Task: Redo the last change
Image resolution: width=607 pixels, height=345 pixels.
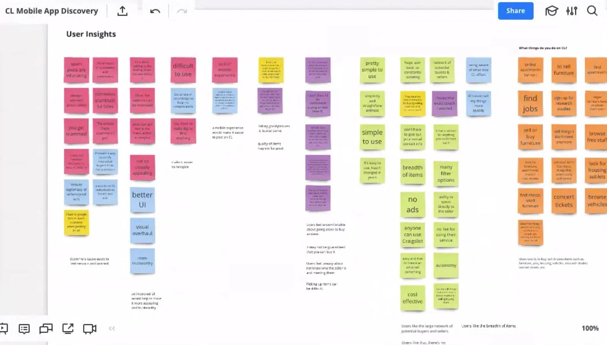Action: point(181,11)
